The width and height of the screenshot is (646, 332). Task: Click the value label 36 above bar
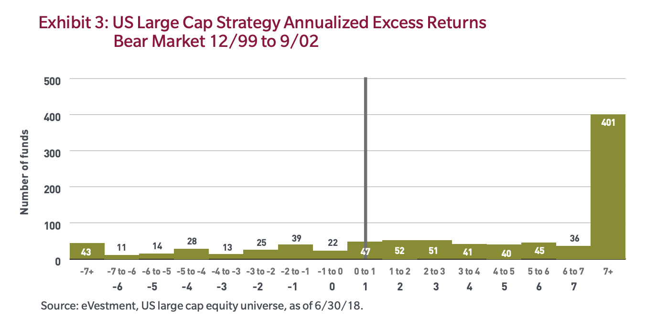(x=574, y=239)
